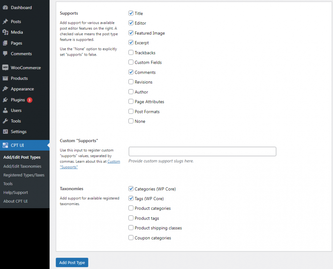This screenshot has height=269, width=333.
Task: Check the Product categories taxonomy
Action: (131, 208)
